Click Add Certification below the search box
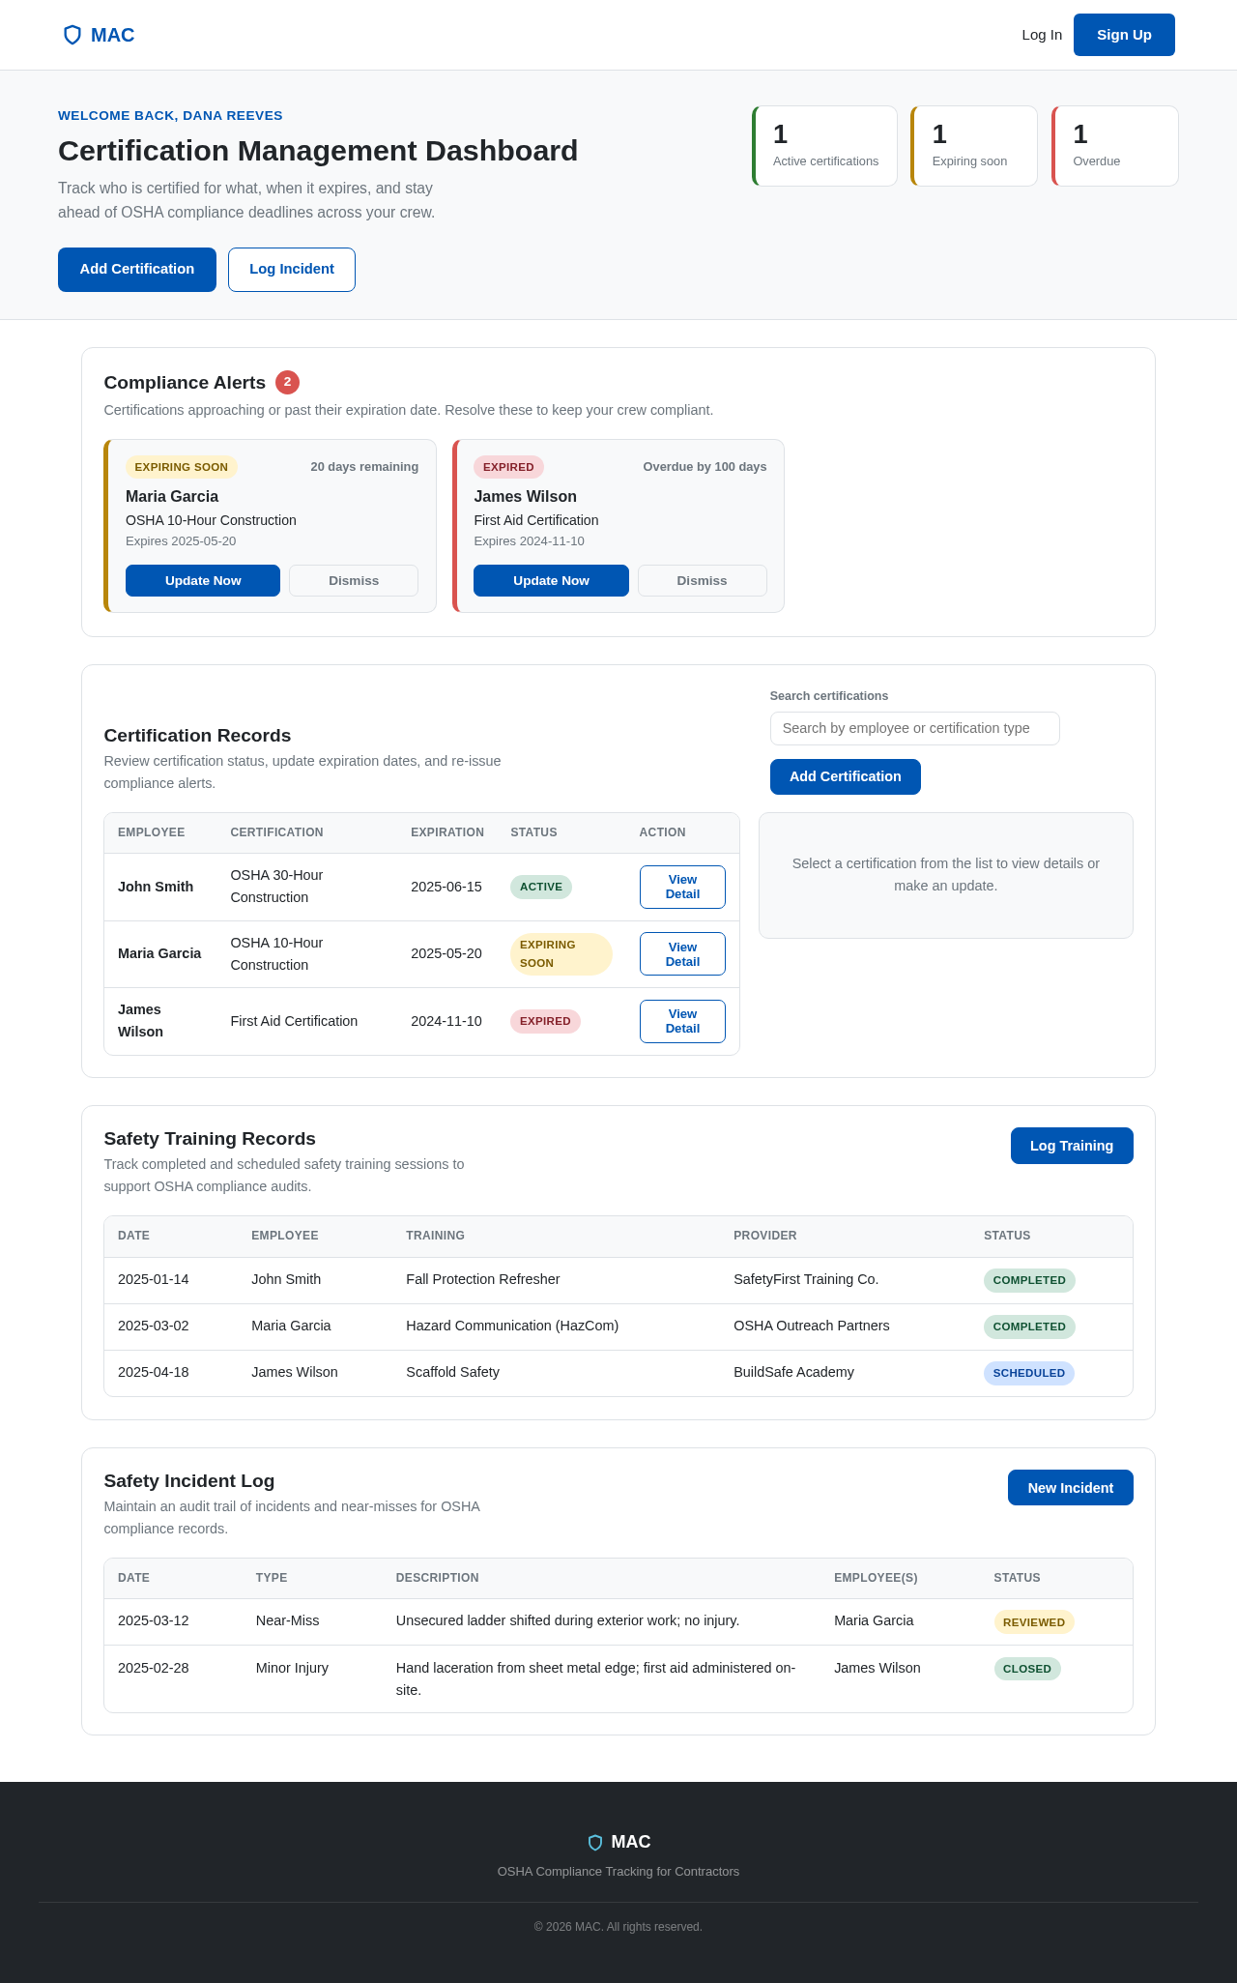 (x=846, y=776)
